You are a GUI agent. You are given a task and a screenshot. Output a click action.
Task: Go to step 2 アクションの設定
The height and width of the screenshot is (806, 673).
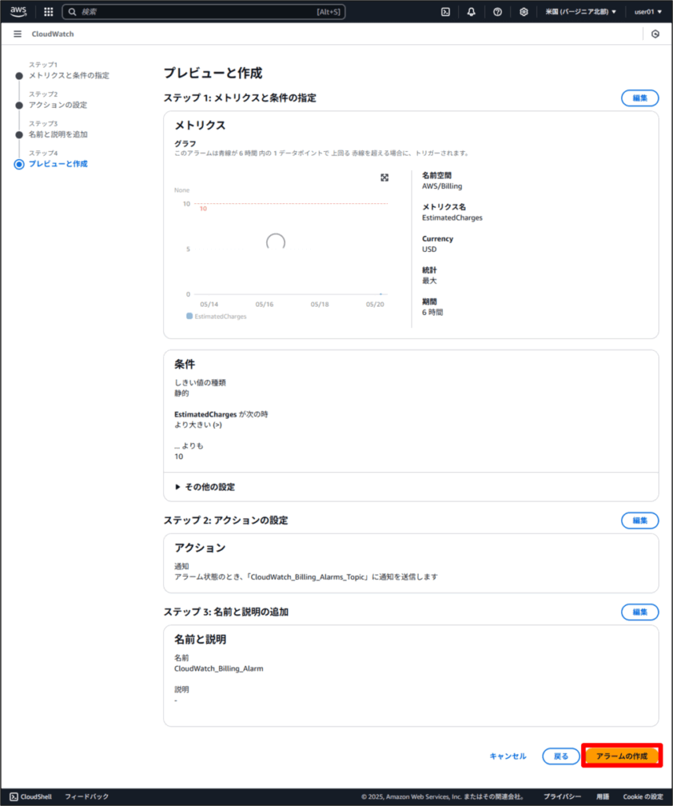[57, 105]
